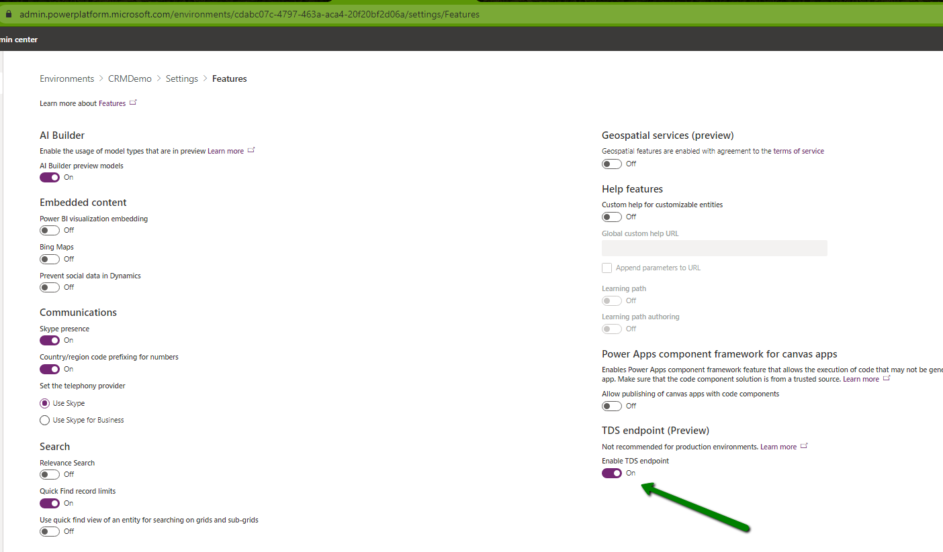The image size is (943, 552).
Task: Enable Power BI visualization embedding
Action: (50, 231)
